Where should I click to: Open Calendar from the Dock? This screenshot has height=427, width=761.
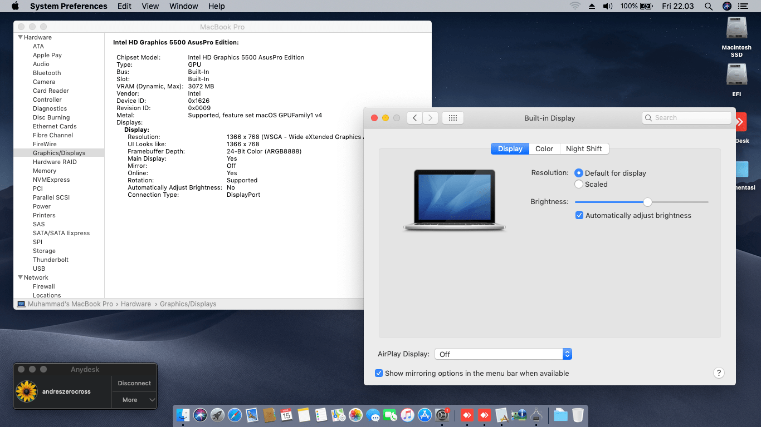(286, 415)
